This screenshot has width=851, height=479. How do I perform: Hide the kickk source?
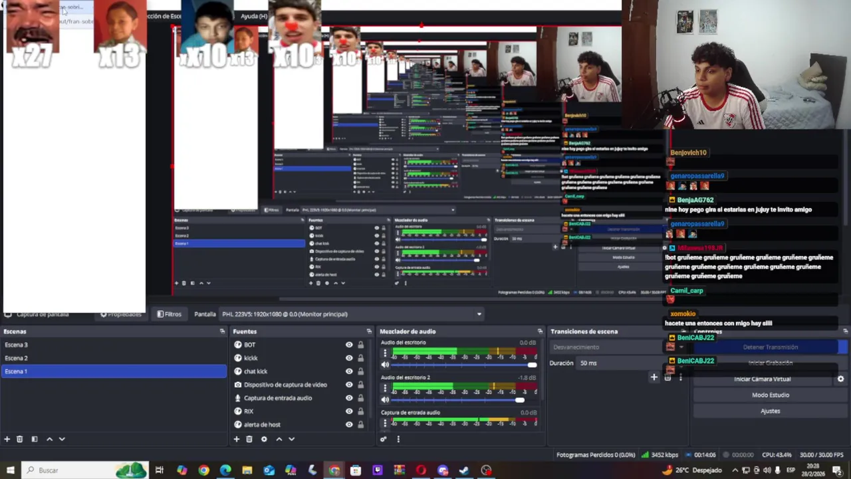click(349, 358)
